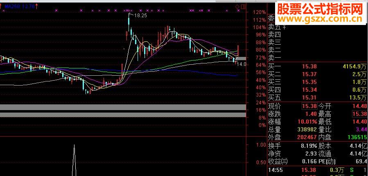Click the white signal spike in the lower indicator
The width and height of the screenshot is (368, 176).
pyautogui.click(x=75, y=160)
